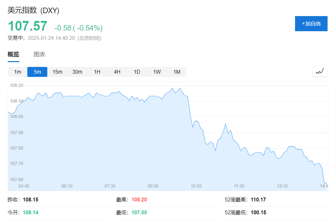Select the 1W weekly timeframe

tap(157, 72)
